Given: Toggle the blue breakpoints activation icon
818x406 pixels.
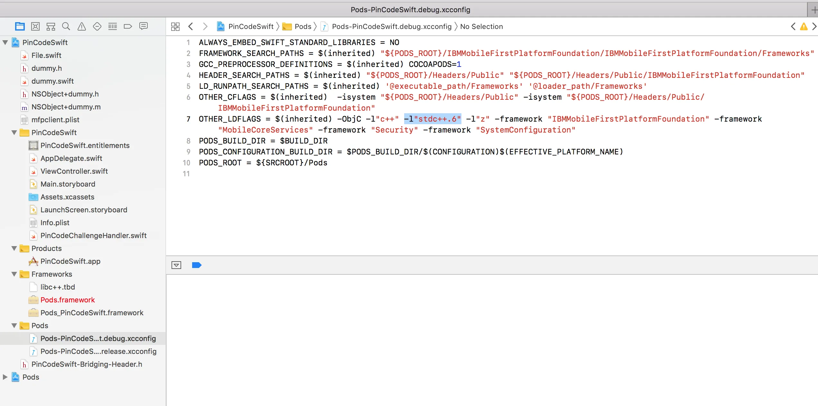Looking at the screenshot, I should point(197,265).
